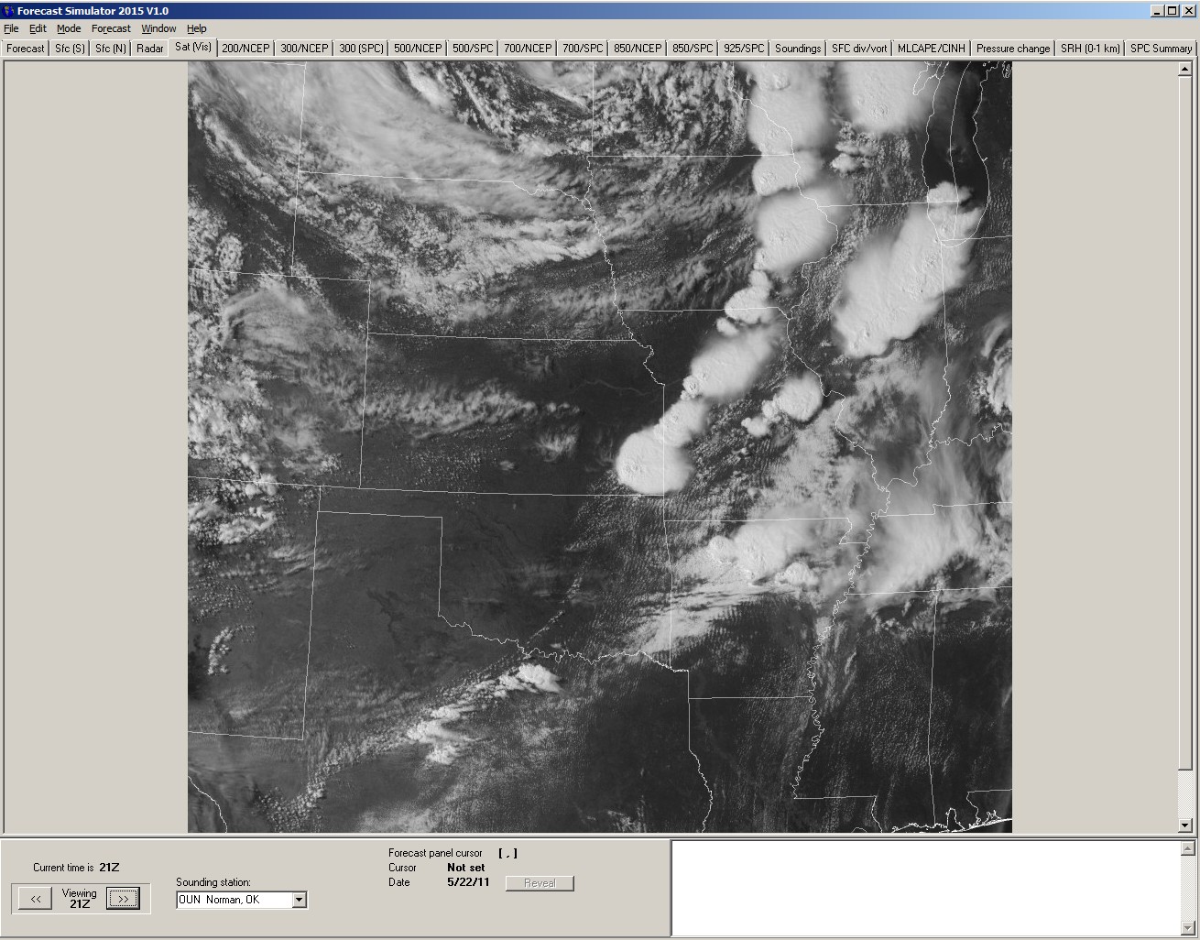Click the 'Current time is 21Z' label

(x=76, y=868)
